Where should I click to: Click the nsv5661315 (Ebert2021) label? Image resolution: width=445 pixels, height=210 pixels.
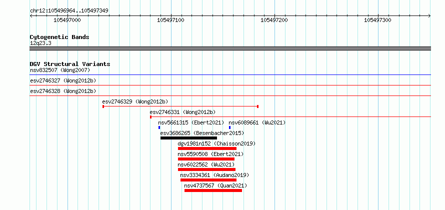click(x=191, y=122)
